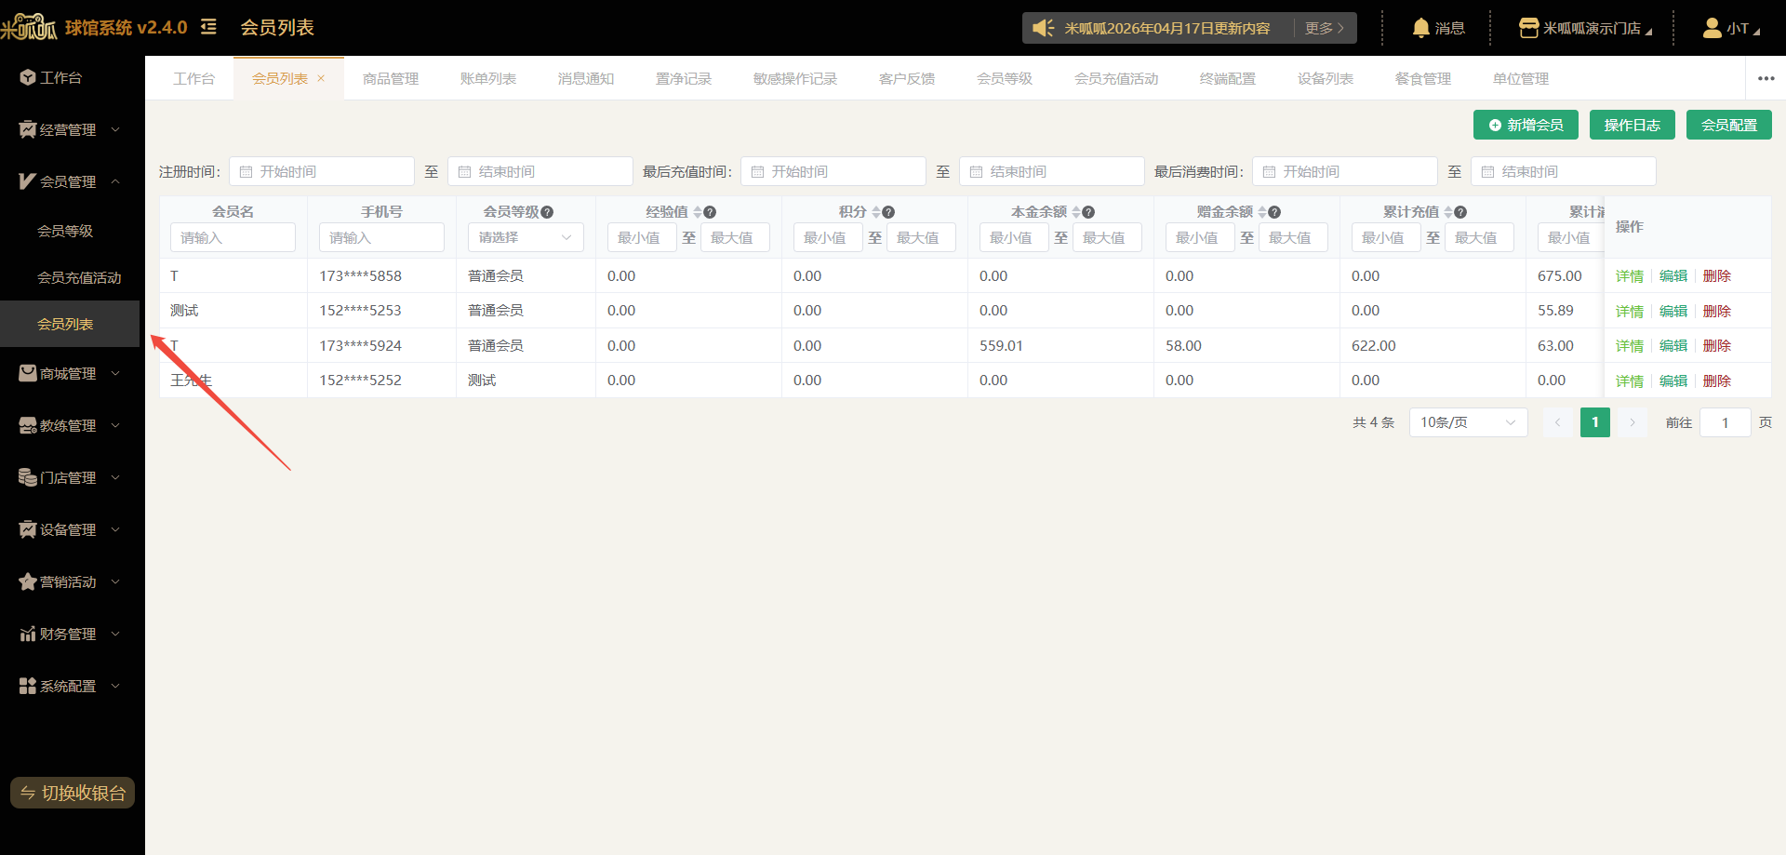Open 工作台 in the sidebar

51,77
